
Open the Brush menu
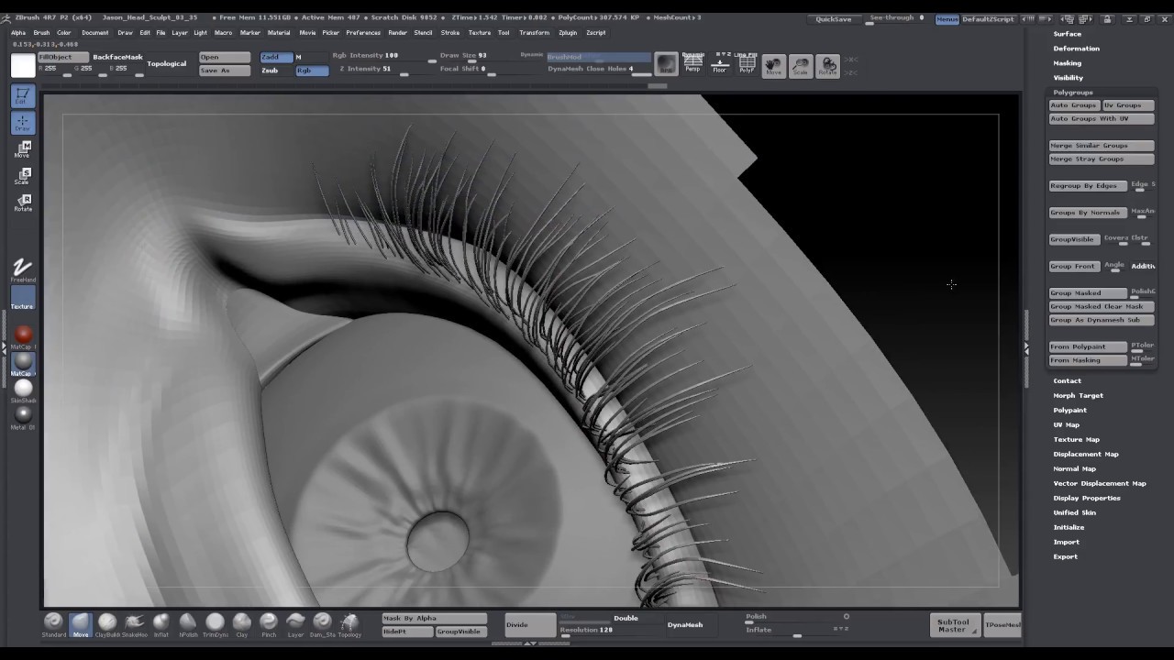click(41, 32)
